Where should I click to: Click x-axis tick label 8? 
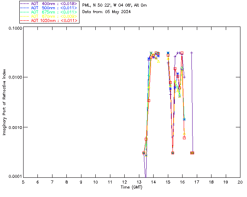coord(67,182)
